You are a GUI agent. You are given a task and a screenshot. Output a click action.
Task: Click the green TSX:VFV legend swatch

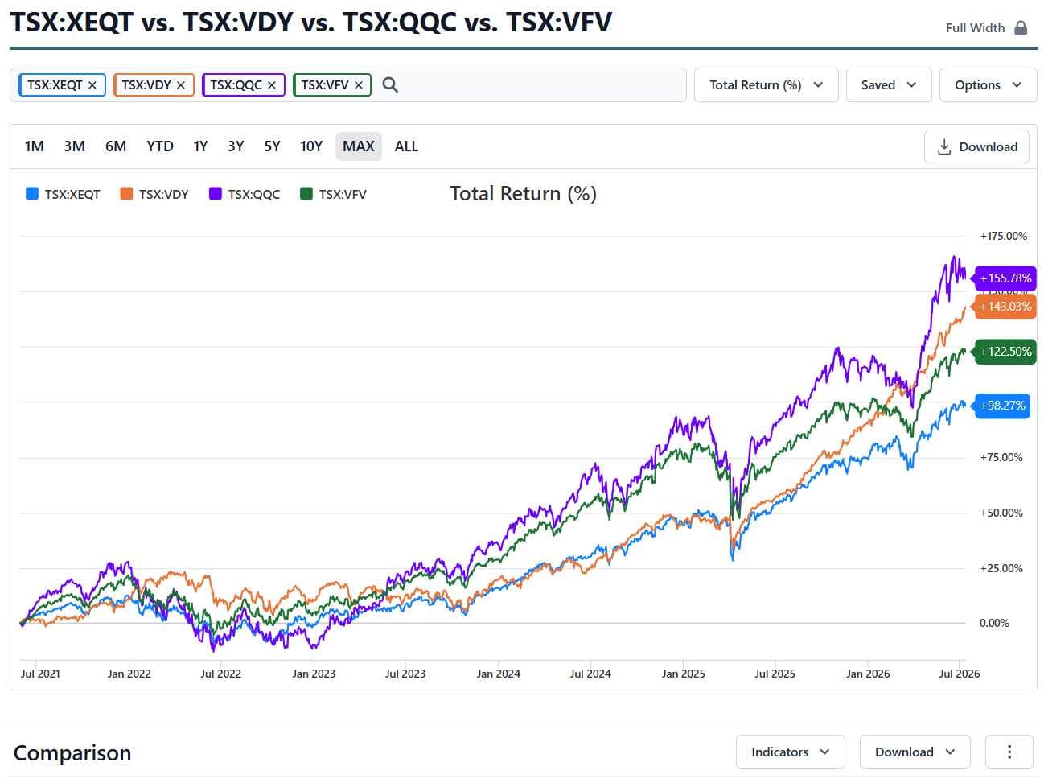pos(306,193)
